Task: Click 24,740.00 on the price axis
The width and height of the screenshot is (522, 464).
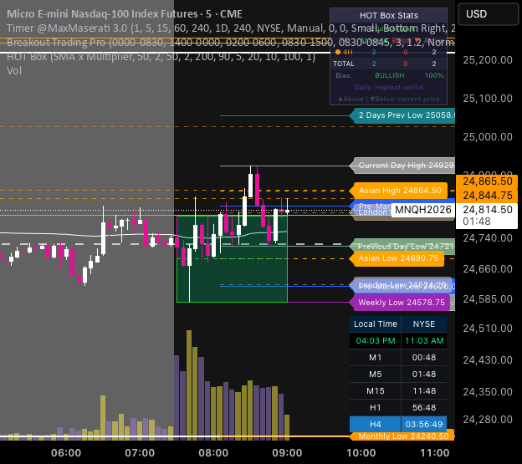Action: coord(488,238)
